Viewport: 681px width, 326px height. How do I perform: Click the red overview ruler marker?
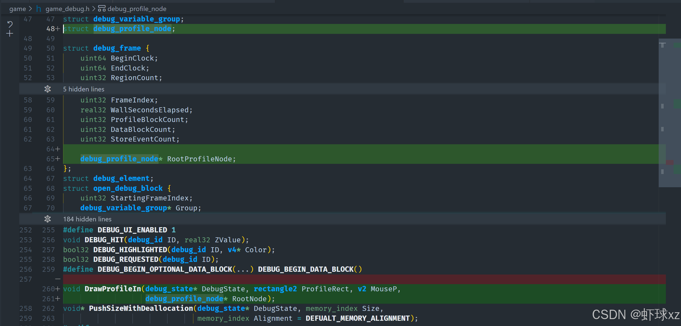(670, 162)
